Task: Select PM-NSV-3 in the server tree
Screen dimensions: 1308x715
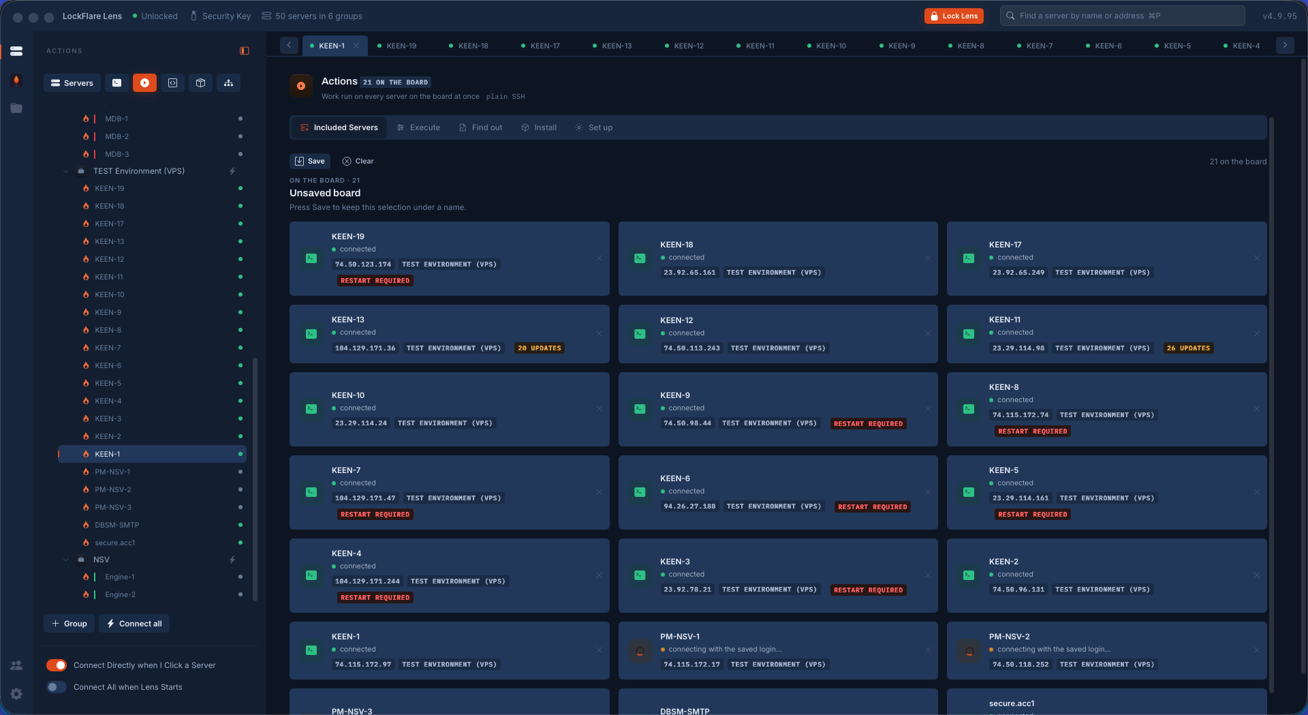Action: [x=152, y=507]
